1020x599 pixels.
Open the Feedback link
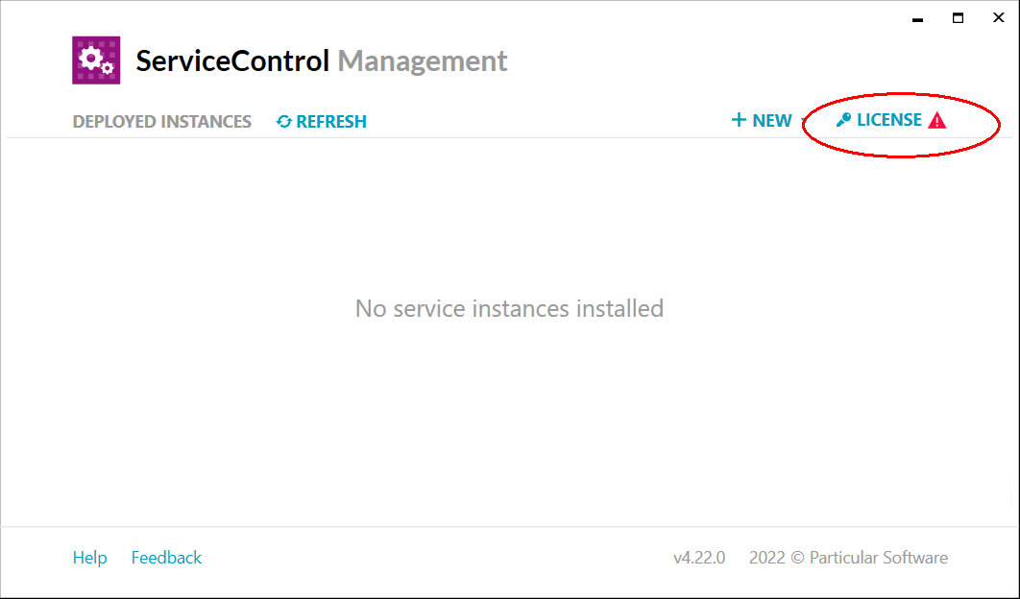tap(166, 558)
